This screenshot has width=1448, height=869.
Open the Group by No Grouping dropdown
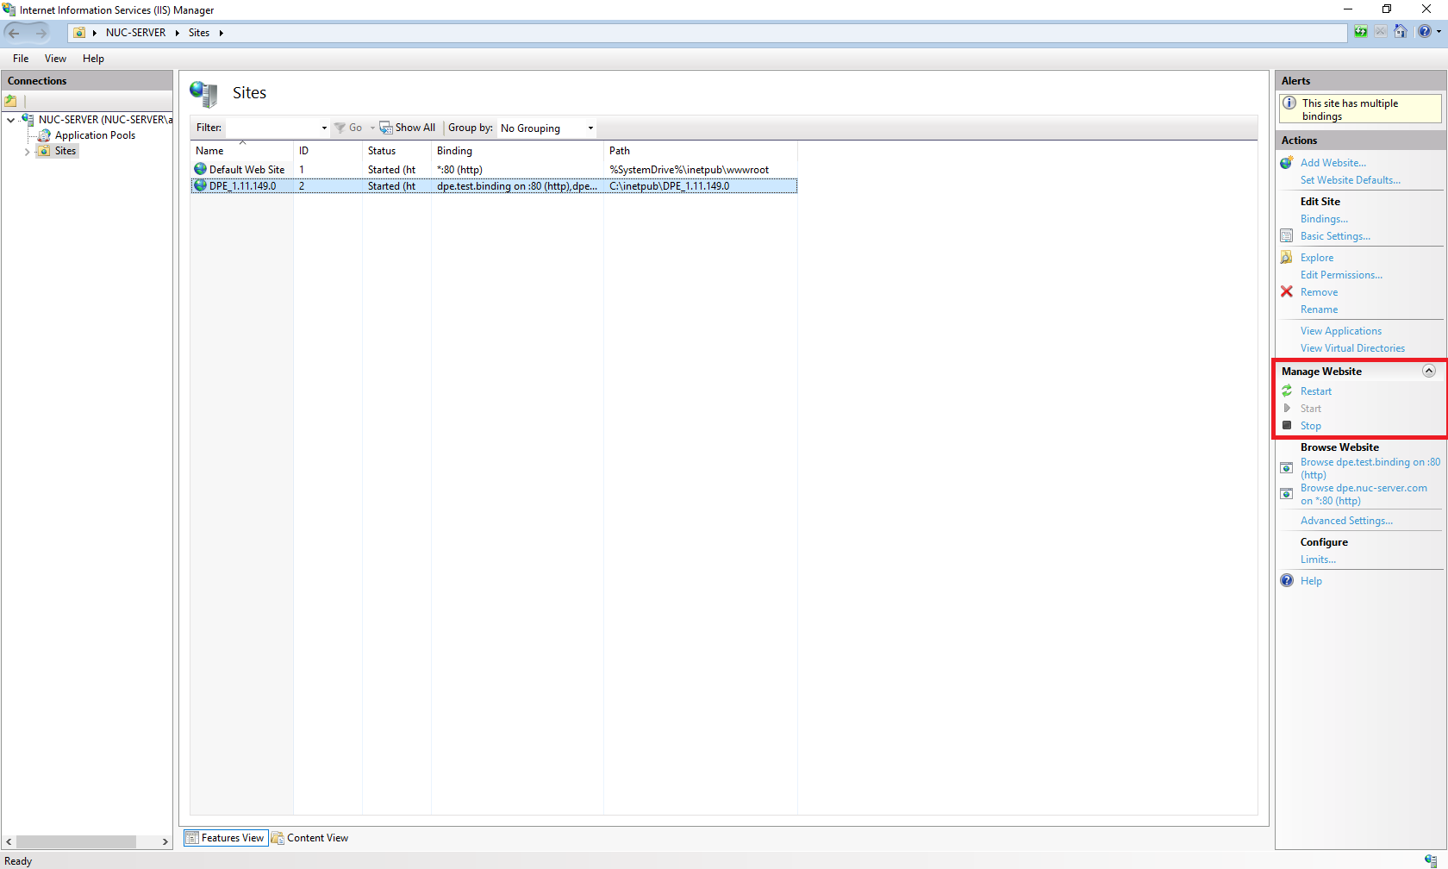547,128
